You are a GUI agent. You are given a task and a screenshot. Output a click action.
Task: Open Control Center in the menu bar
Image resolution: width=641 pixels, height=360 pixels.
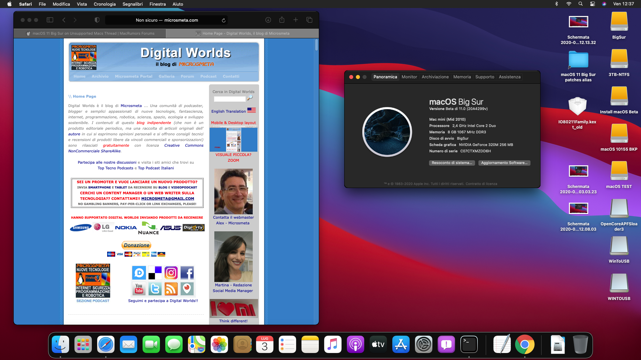(x=592, y=4)
